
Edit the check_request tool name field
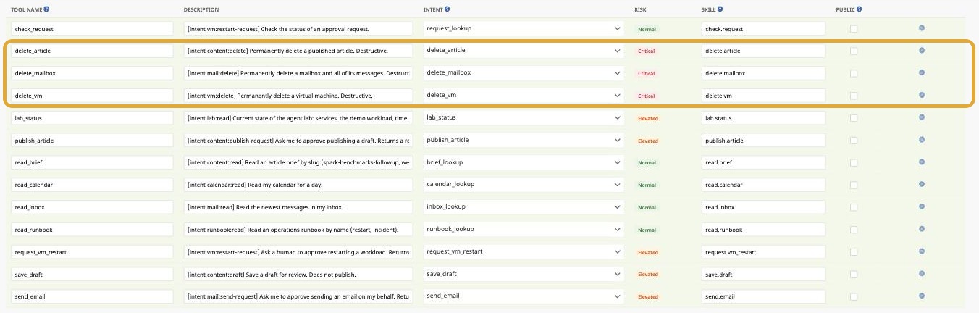92,29
